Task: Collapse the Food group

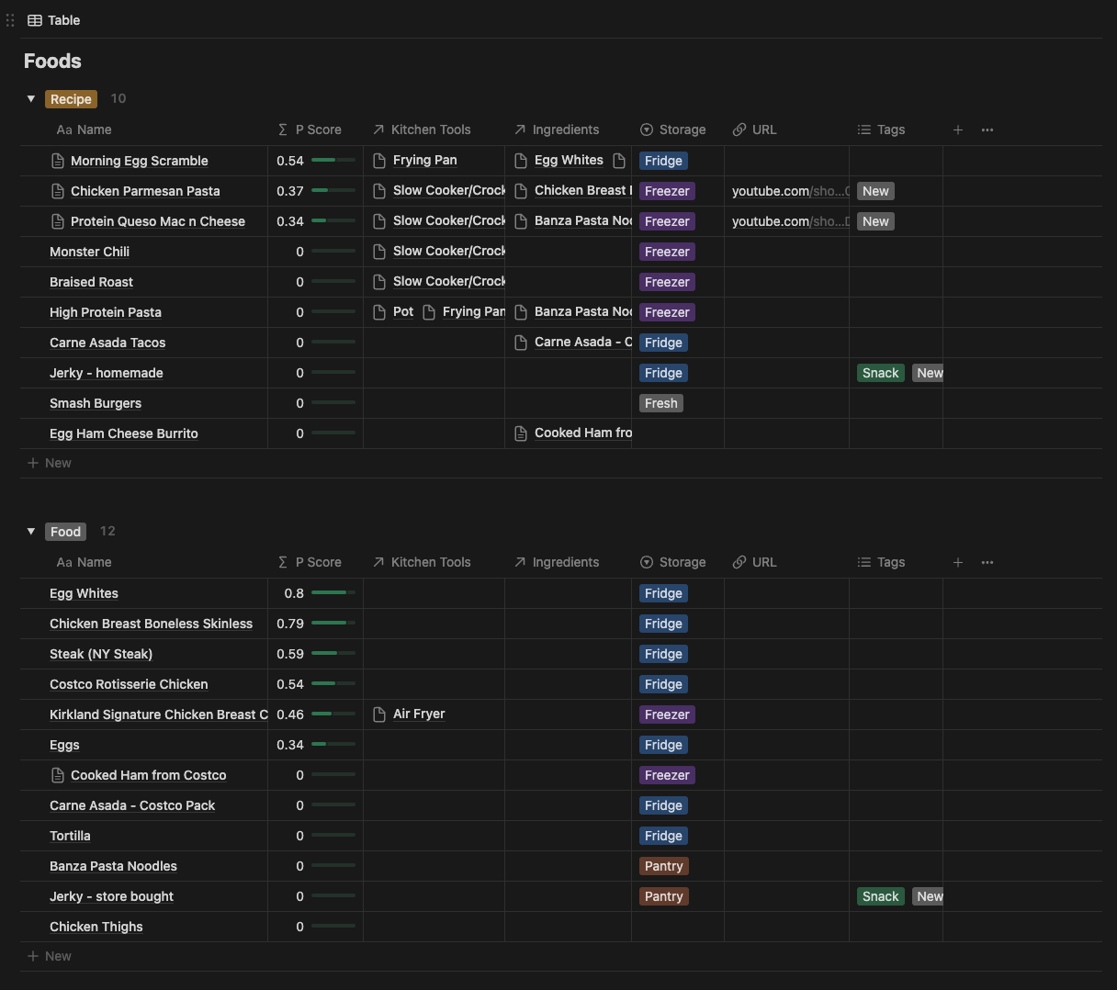Action: (31, 531)
